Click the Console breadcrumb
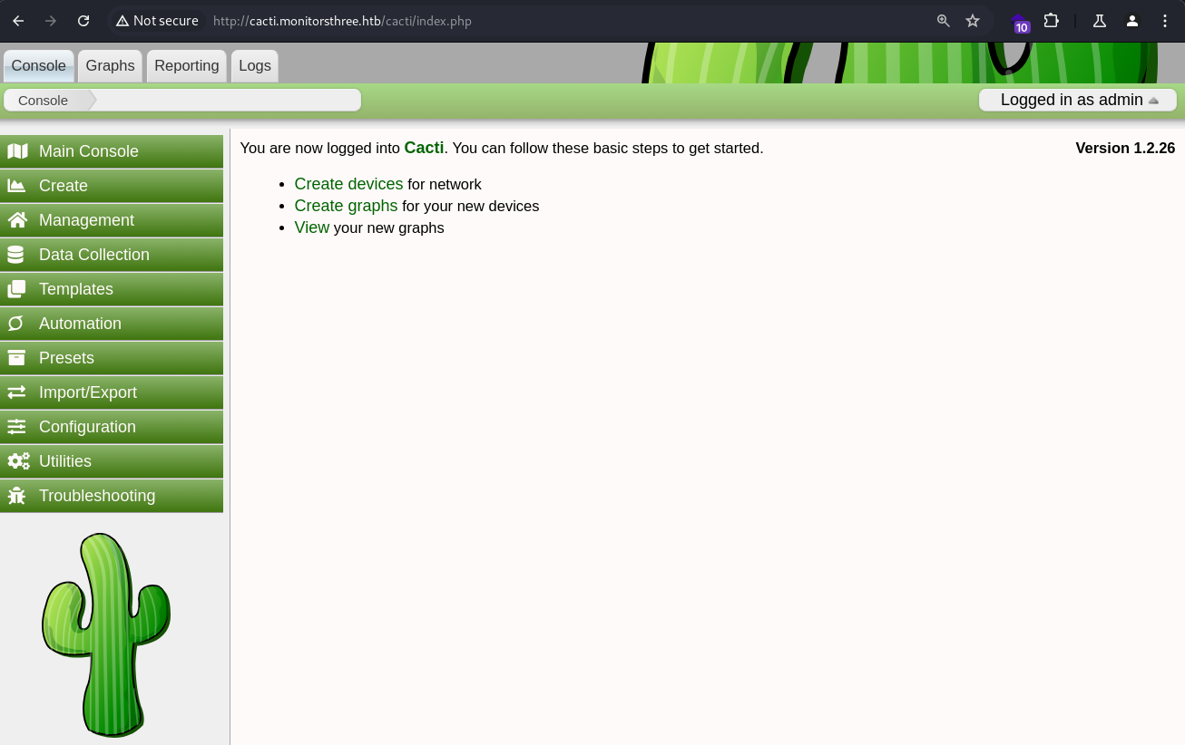Viewport: 1185px width, 745px height. [44, 100]
